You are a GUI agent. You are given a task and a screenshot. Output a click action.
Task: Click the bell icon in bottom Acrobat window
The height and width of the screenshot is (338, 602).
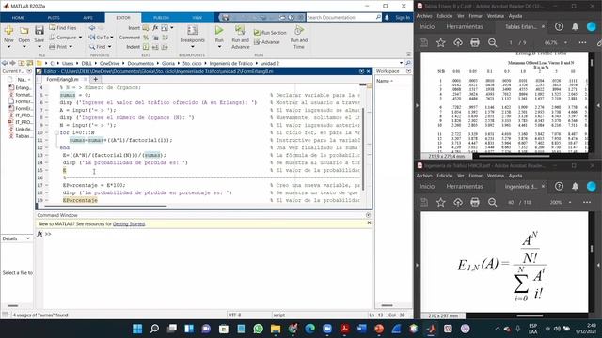tap(575, 186)
